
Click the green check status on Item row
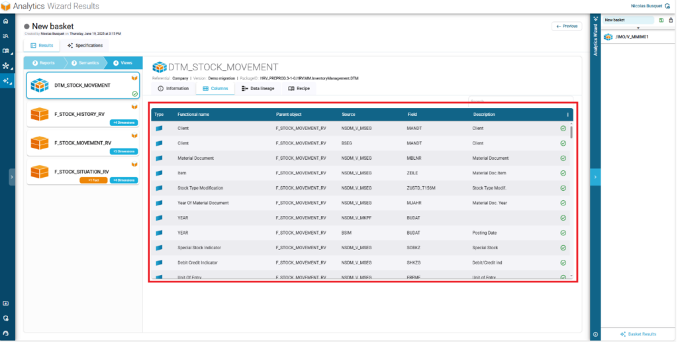click(x=563, y=173)
